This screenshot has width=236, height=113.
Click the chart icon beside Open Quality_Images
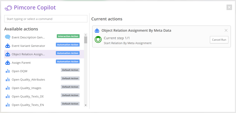pos(8,88)
